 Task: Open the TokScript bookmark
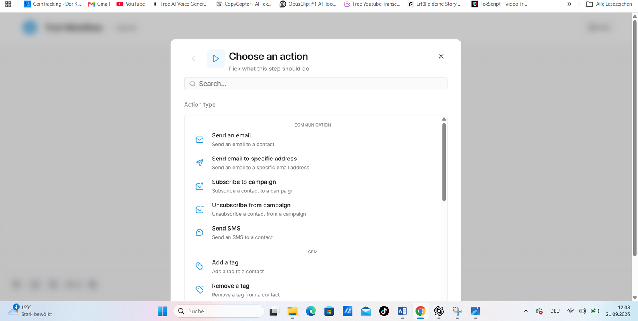pyautogui.click(x=499, y=4)
